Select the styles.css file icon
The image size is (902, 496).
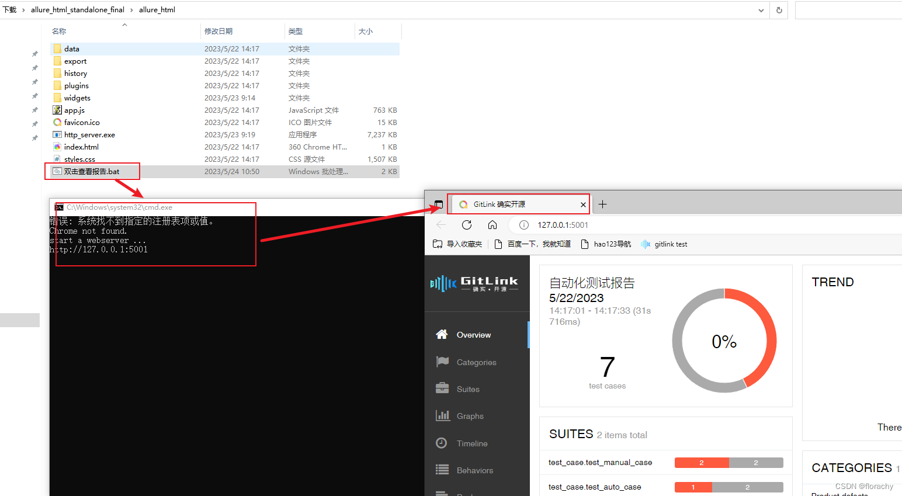point(57,159)
